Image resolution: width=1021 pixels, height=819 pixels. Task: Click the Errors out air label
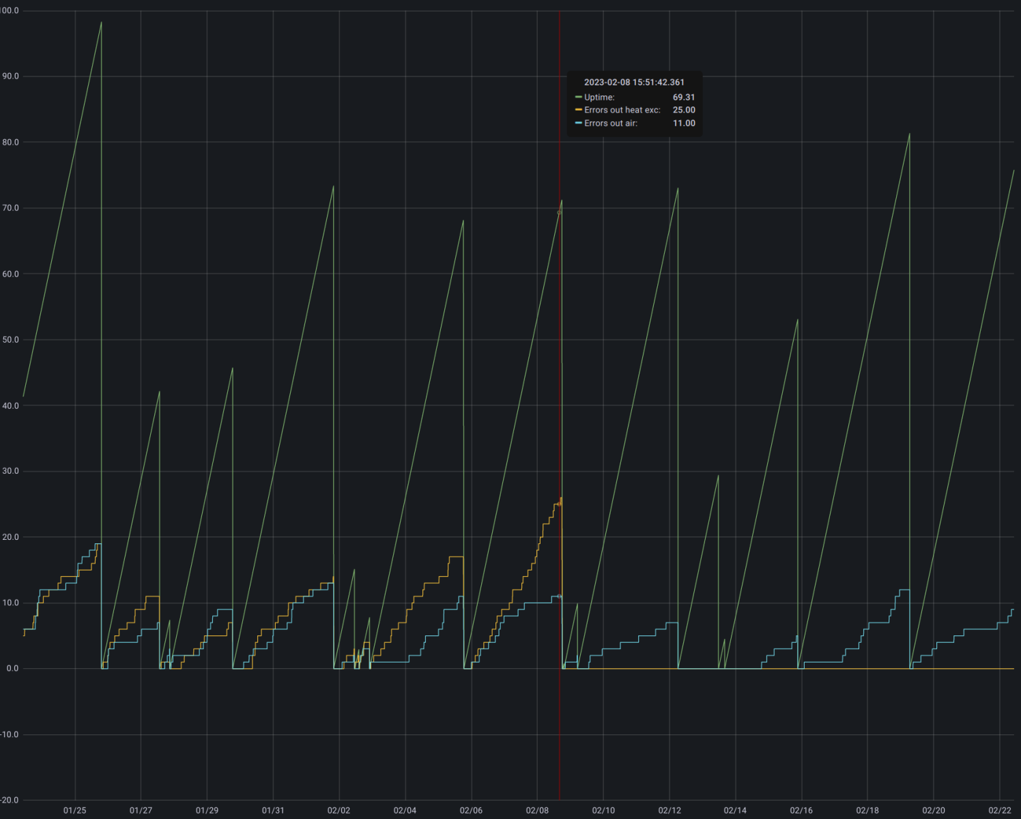coord(610,124)
